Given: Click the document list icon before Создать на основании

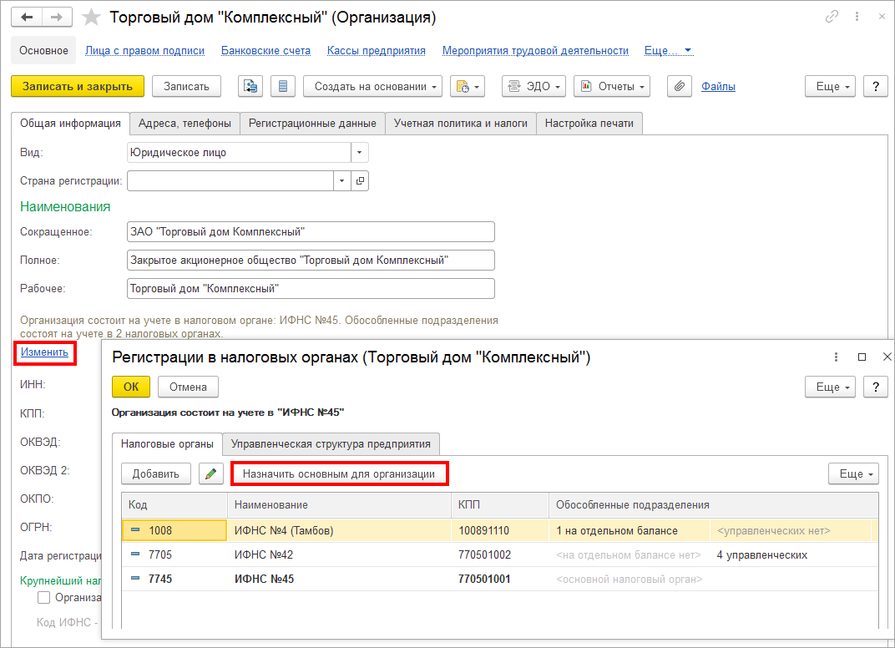Looking at the screenshot, I should point(282,86).
